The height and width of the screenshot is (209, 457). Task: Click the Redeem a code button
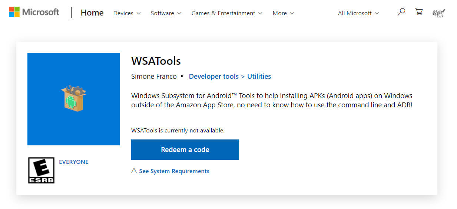(x=185, y=149)
